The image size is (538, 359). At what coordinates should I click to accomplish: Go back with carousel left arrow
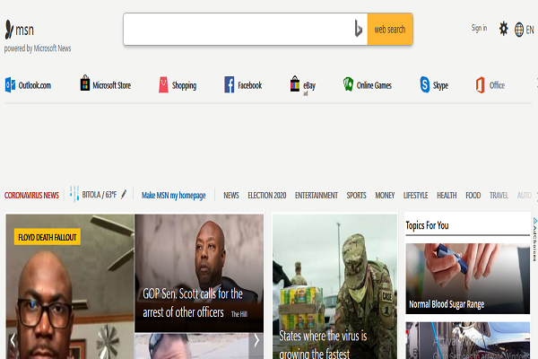(13, 340)
